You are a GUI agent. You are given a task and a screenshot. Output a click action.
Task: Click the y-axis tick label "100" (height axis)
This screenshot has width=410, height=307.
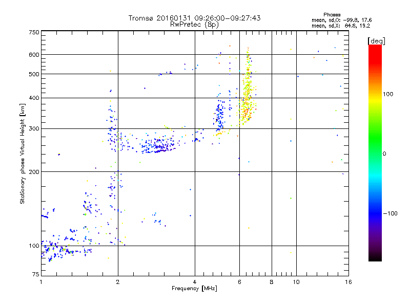34,246
